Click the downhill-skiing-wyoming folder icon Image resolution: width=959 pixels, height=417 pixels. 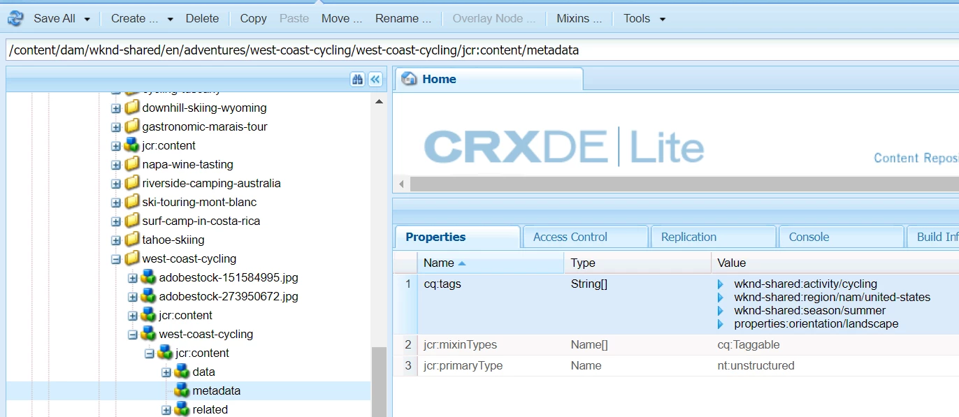131,108
